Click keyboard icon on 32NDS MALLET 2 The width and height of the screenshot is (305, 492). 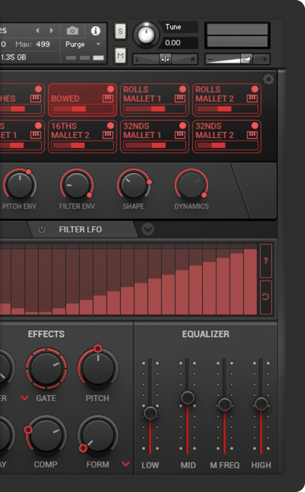tap(252, 135)
